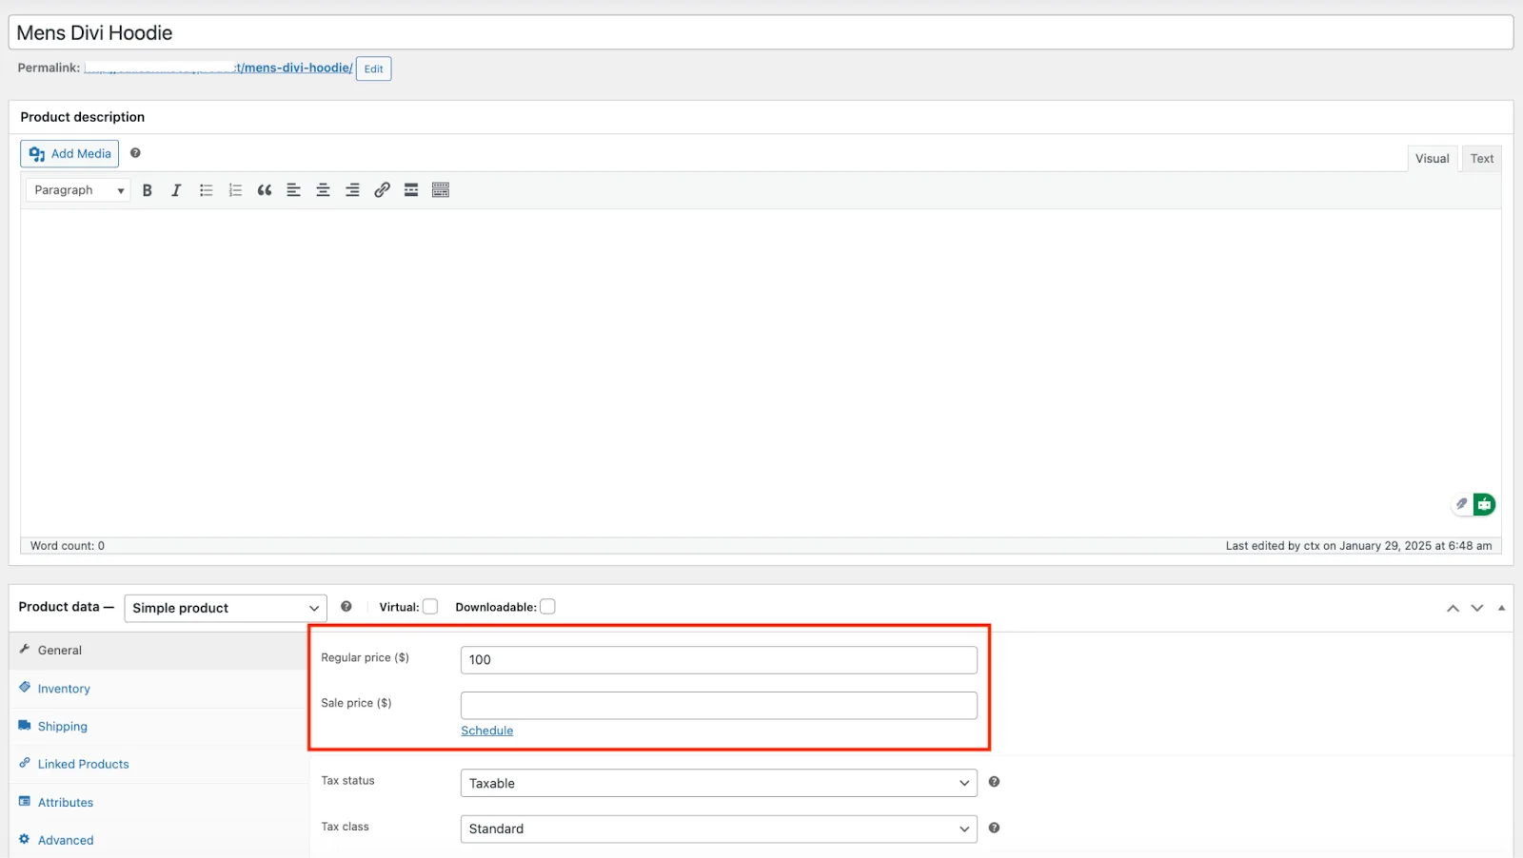Screen dimensions: 1523x858
Task: Click the Word count: 0 text
Action: 68,546
